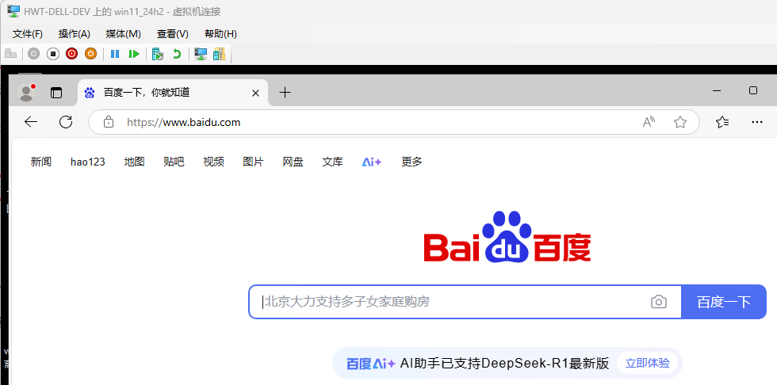Open the tab actions menu icon
The image size is (777, 385).
pyautogui.click(x=56, y=93)
